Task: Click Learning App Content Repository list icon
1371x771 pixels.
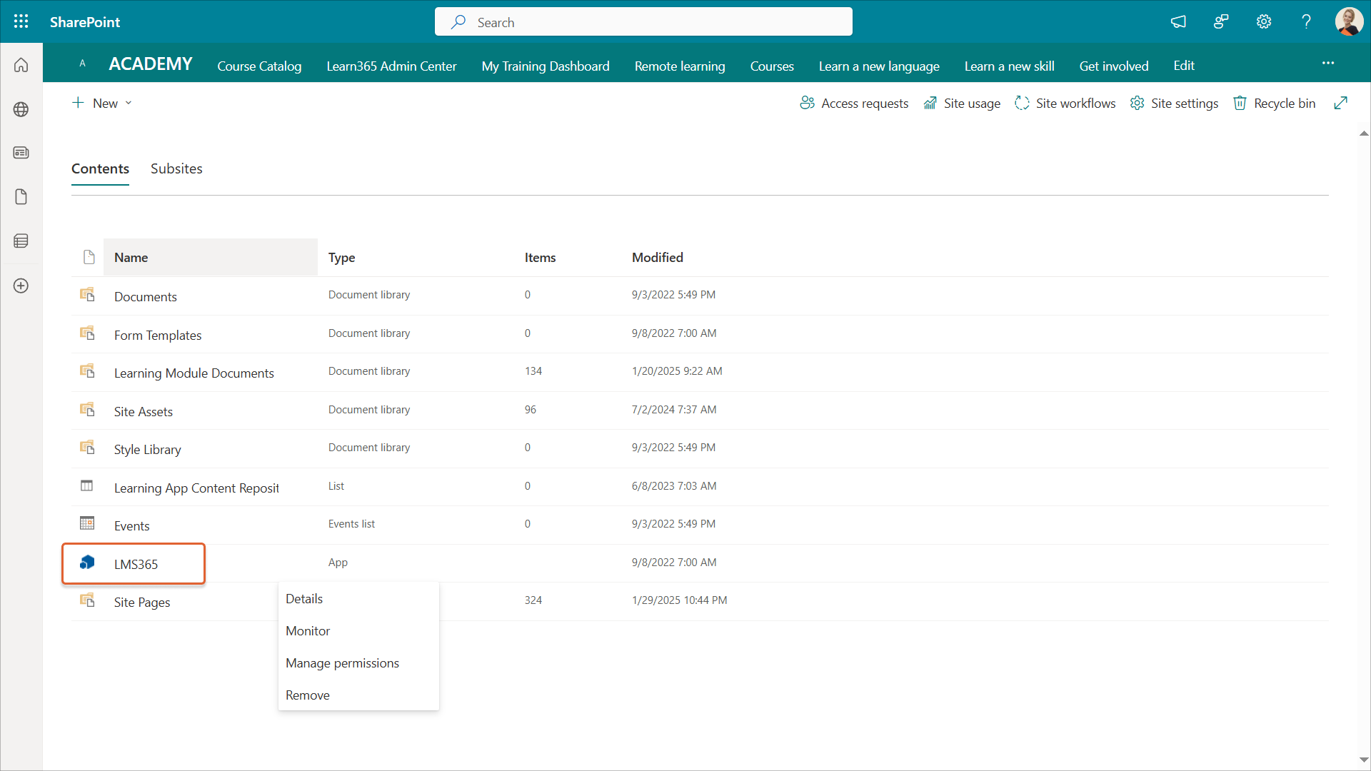Action: (87, 485)
